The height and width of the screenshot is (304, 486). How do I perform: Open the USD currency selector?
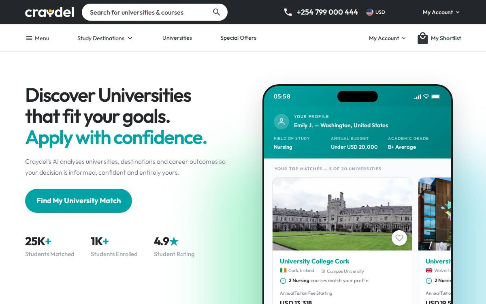375,12
